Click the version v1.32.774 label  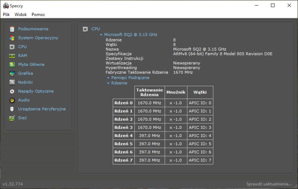click(13, 184)
